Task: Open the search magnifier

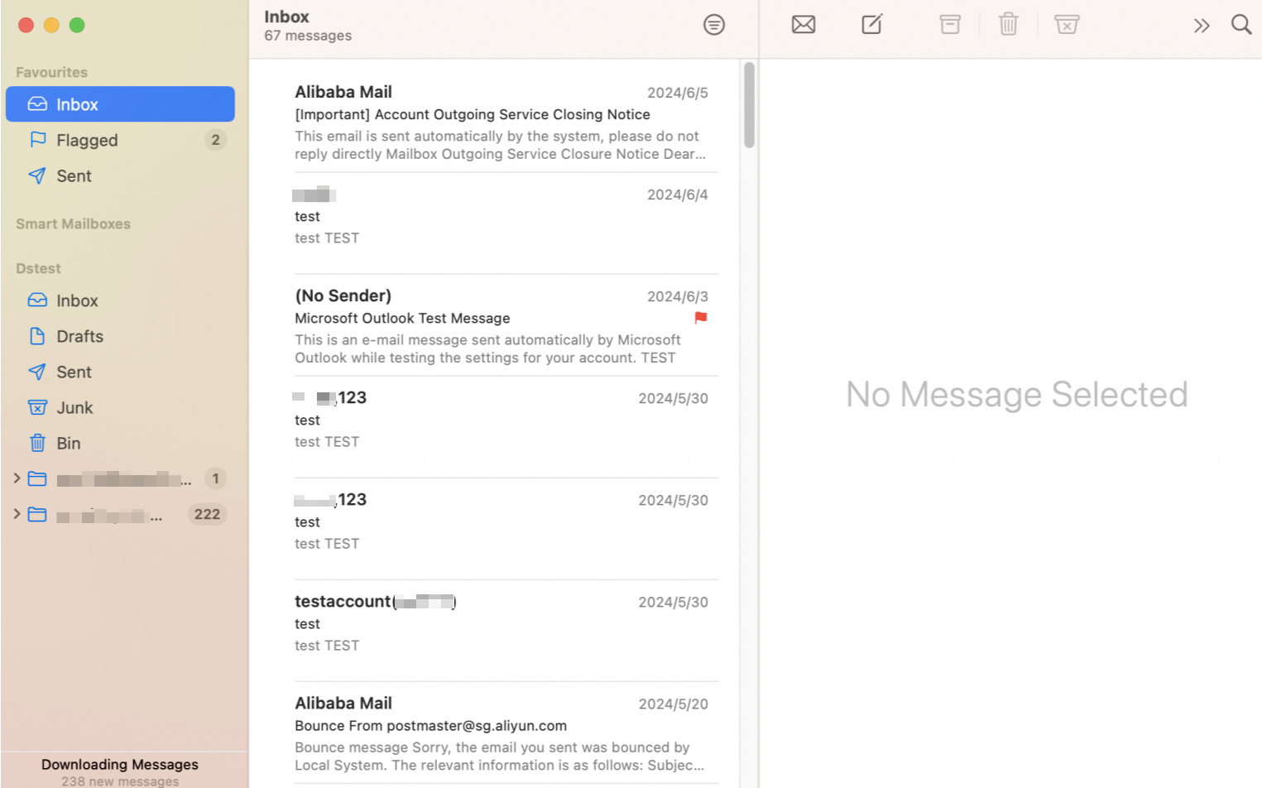Action: click(1240, 24)
